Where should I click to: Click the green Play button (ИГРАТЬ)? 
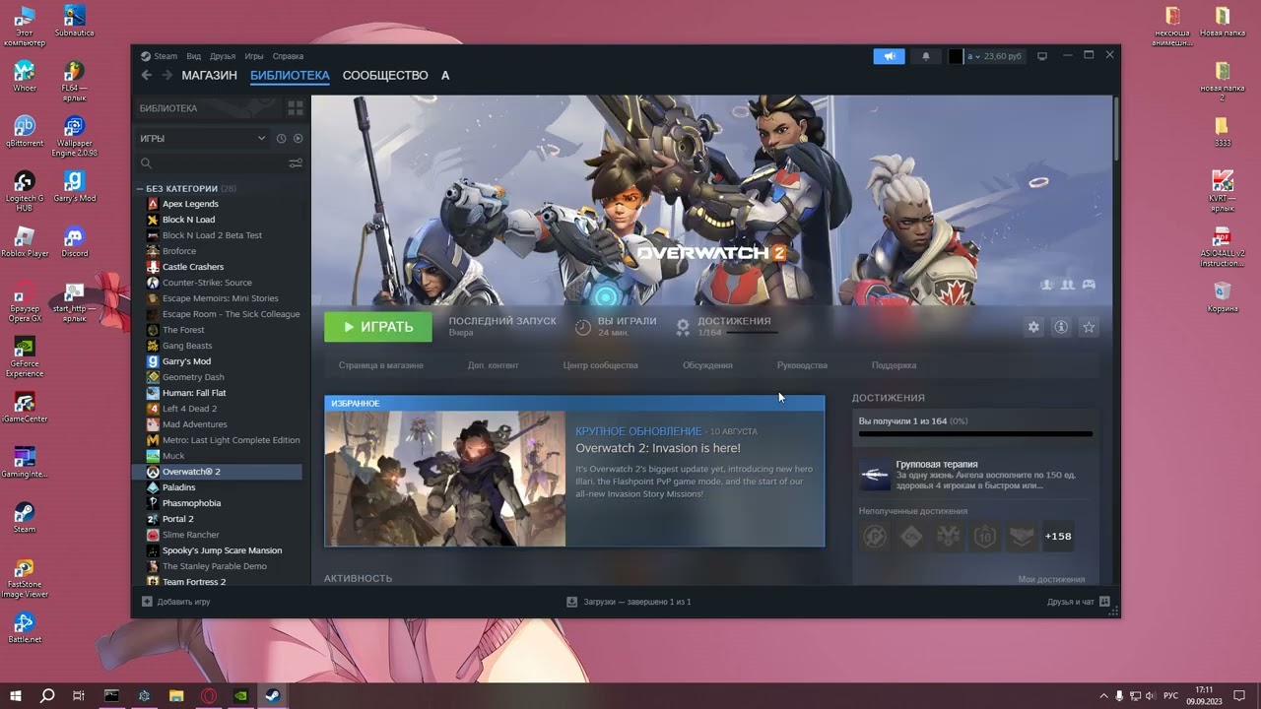[378, 327]
